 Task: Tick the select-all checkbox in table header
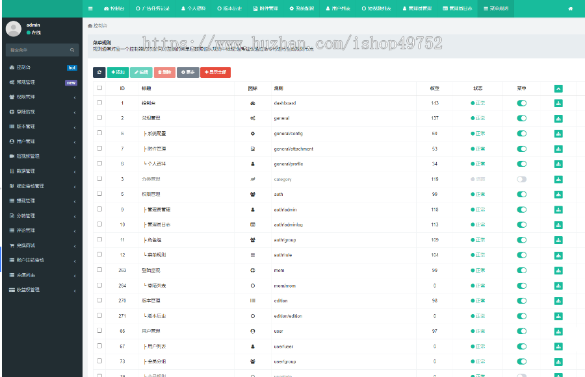point(99,88)
